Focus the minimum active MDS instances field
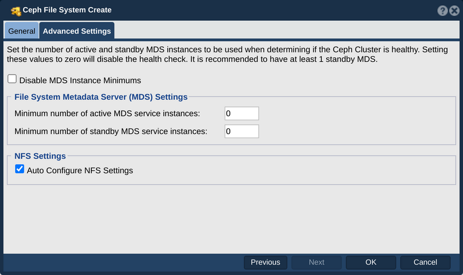 coord(241,113)
